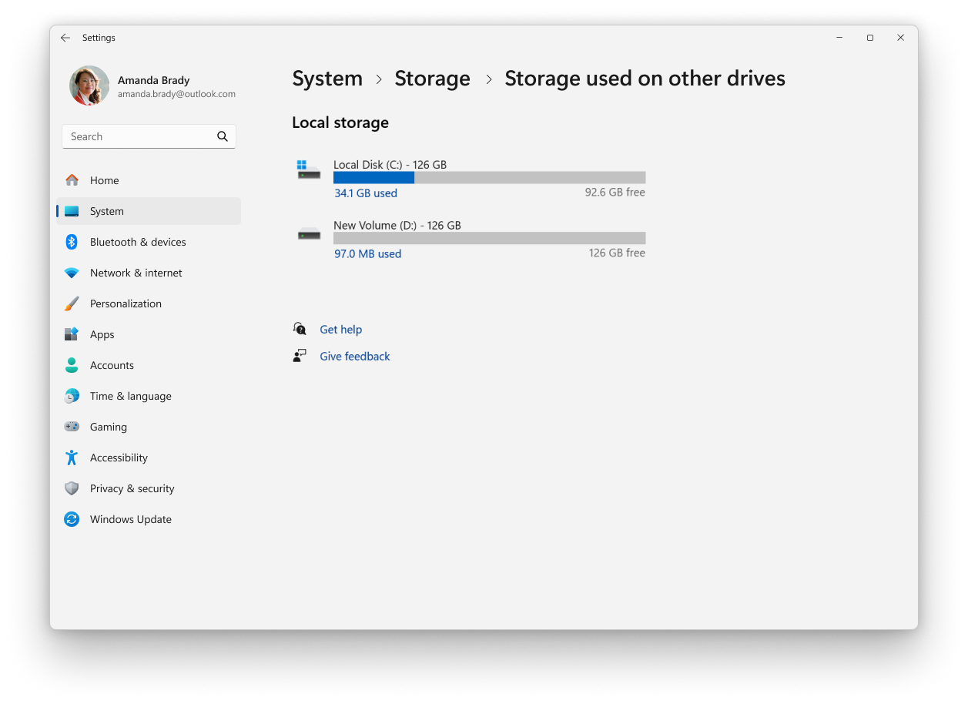Open the System breadcrumb link
This screenshot has width=968, height=704.
click(327, 78)
